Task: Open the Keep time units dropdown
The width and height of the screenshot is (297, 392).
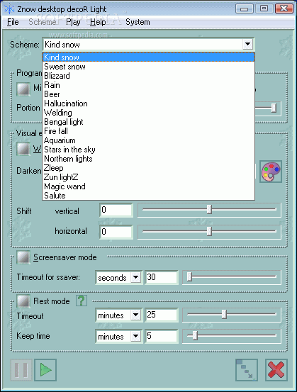Action: coord(136,336)
